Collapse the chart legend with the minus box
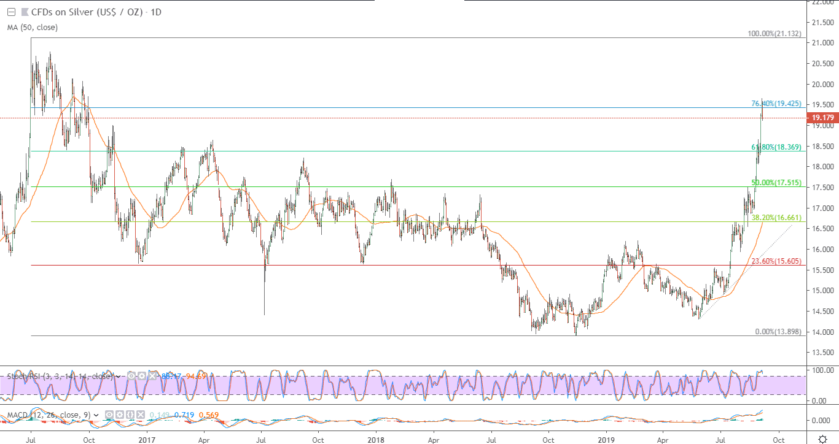 [11, 12]
